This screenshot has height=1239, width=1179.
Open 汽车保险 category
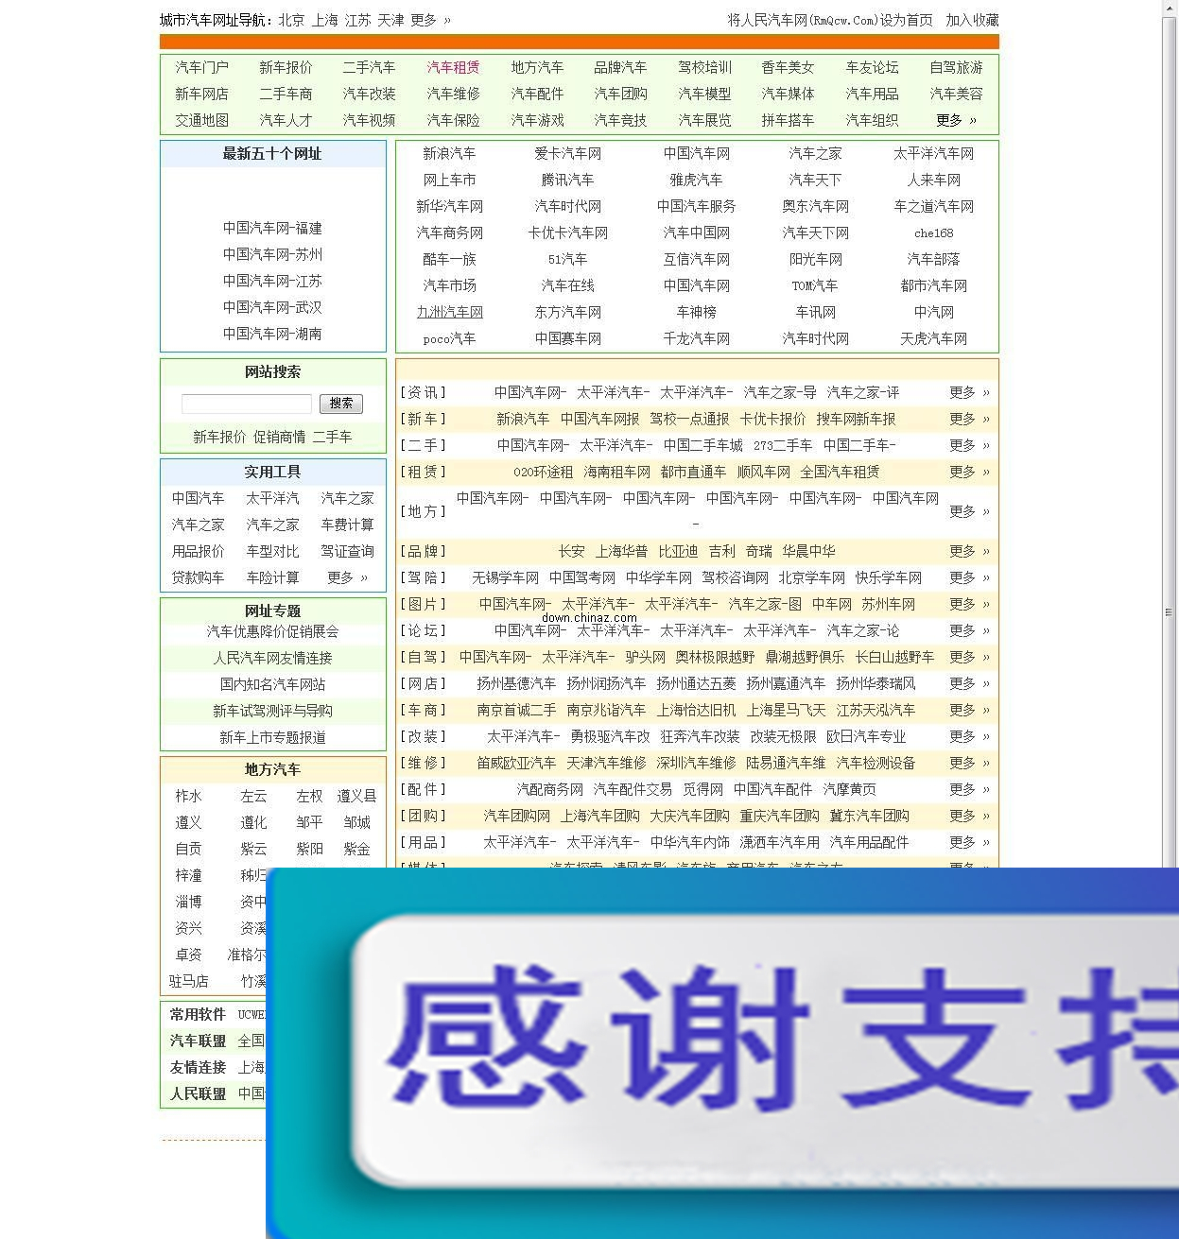click(x=453, y=120)
